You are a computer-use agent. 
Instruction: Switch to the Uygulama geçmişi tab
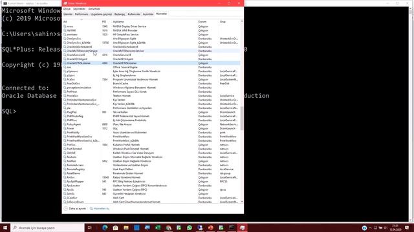click(101, 14)
